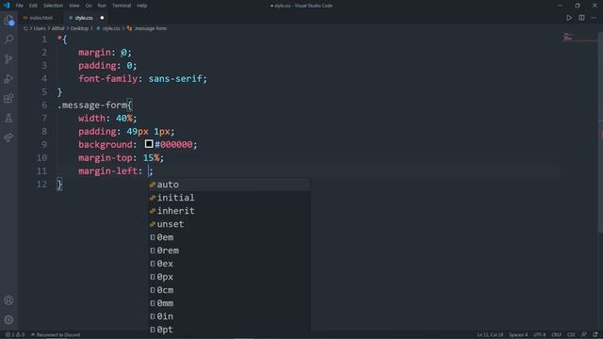Open the Live Share icon in activity bar
Image resolution: width=603 pixels, height=339 pixels.
click(8, 137)
